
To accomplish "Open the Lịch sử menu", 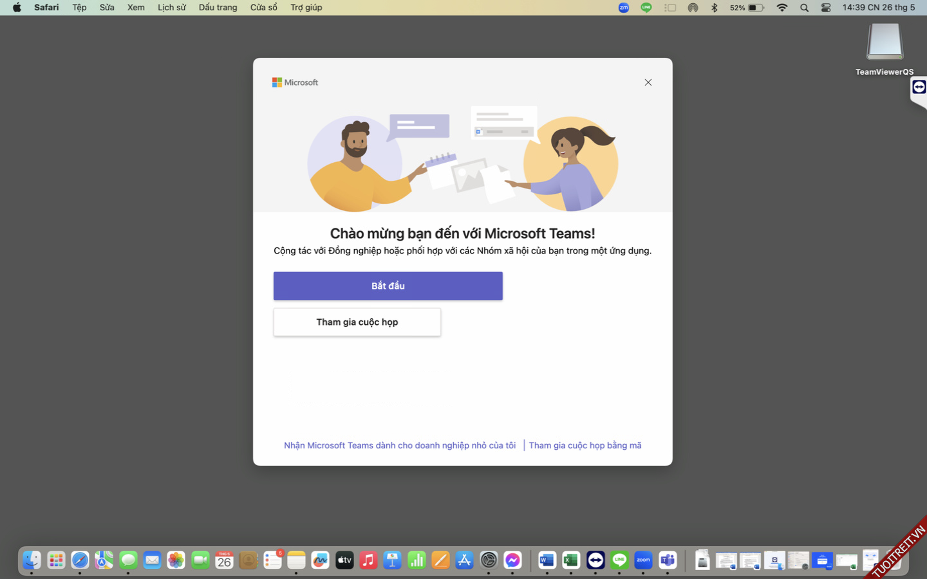I will (x=172, y=8).
